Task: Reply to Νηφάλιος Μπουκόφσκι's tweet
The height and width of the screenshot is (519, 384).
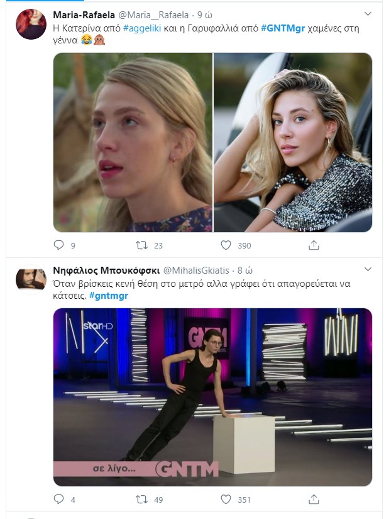Action: (x=59, y=499)
